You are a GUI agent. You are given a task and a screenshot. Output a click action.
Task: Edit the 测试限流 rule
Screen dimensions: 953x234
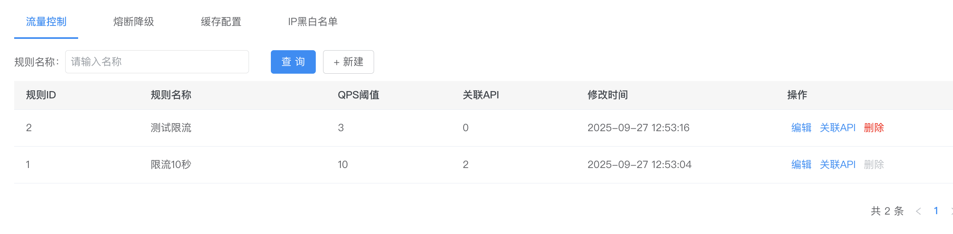point(801,128)
